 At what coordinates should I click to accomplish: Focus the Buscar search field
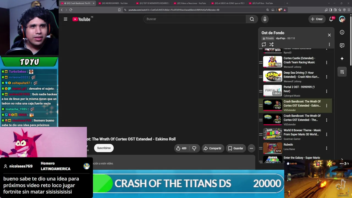point(195,19)
